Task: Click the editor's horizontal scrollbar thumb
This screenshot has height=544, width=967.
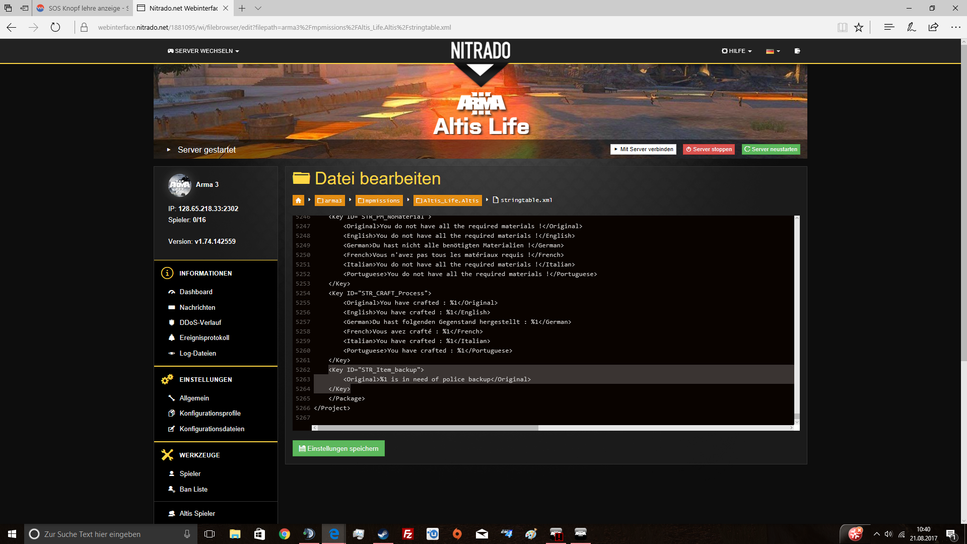Action: tap(428, 428)
